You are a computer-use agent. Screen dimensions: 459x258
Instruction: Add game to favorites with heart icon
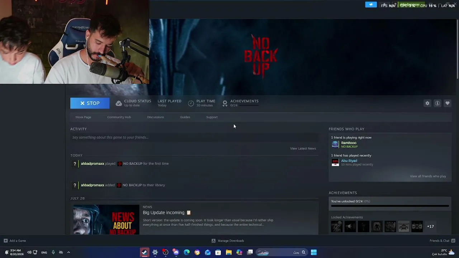(448, 103)
